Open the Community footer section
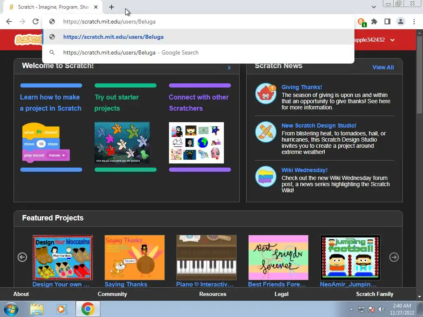 click(112, 294)
